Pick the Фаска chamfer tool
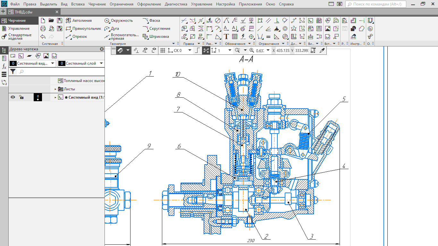The image size is (438, 246). tap(151, 20)
